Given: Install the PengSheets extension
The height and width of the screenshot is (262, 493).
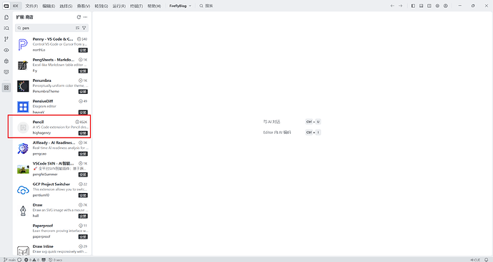Looking at the screenshot, I should coord(83,70).
